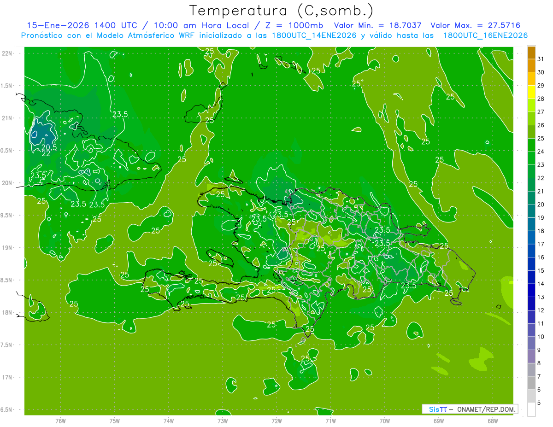Pick the dark orange swatch above 31

pos(531,53)
